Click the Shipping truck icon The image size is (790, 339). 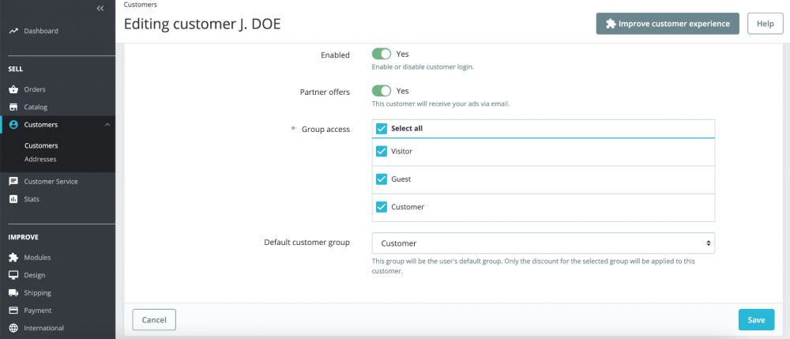click(x=13, y=292)
